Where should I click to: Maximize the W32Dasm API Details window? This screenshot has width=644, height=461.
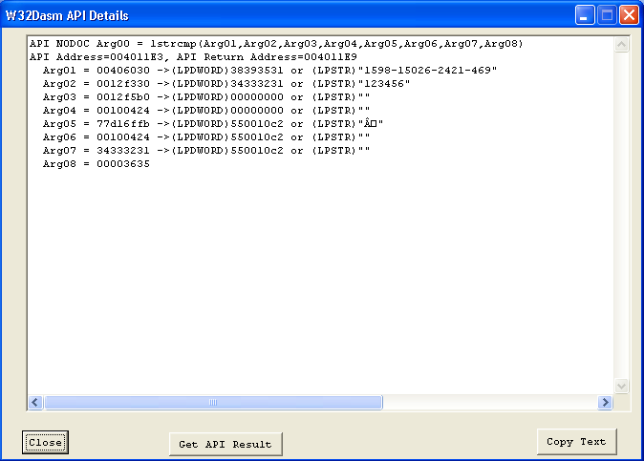tap(607, 15)
